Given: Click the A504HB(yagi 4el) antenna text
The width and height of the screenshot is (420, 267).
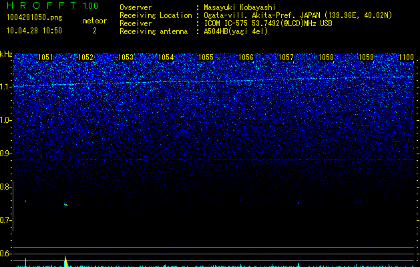Looking at the screenshot, I should (x=236, y=31).
